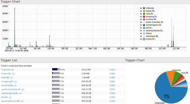Click the tracker.BL. orange legend swatch
Screen dimensions: 190x104
pyautogui.click(x=144, y=11)
